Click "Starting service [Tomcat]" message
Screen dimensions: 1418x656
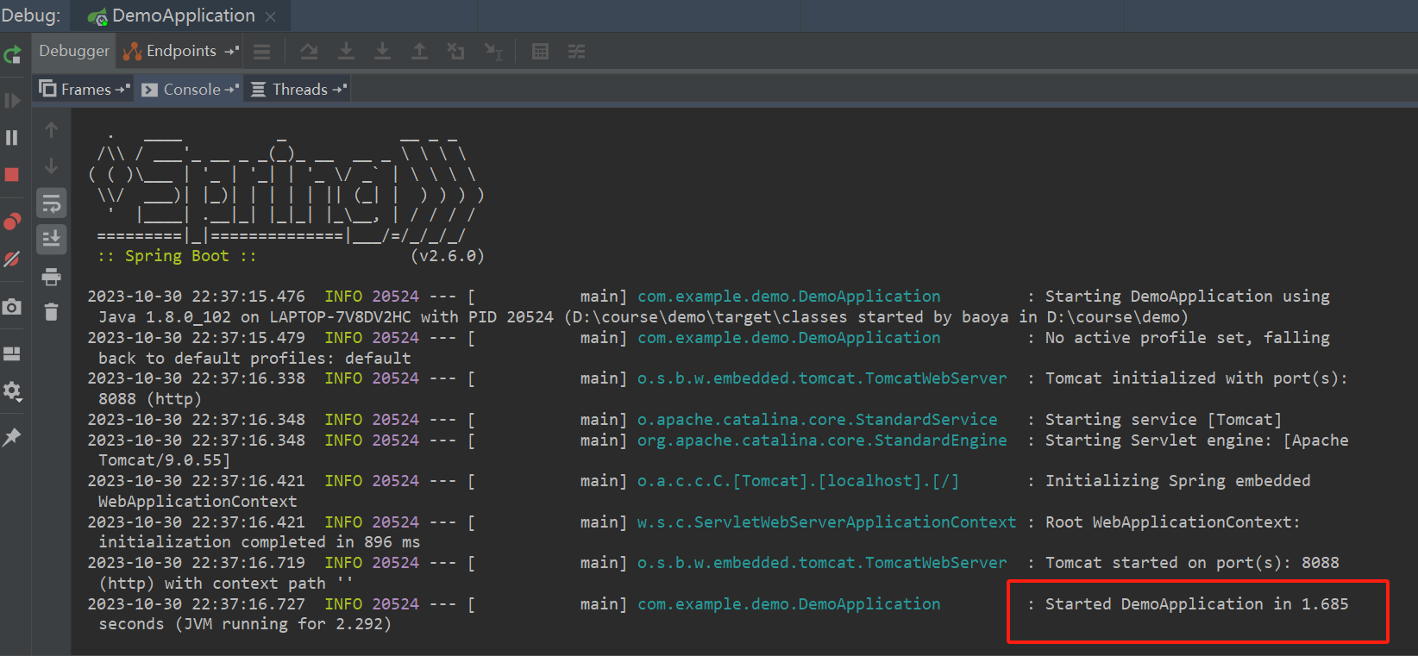[x=1164, y=420]
